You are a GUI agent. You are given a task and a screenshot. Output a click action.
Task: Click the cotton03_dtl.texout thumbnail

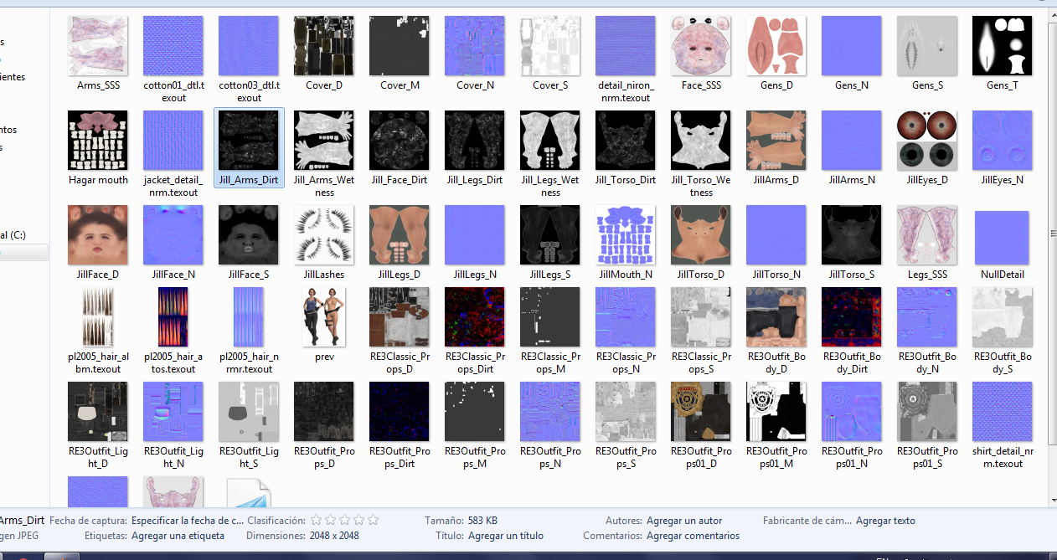pyautogui.click(x=249, y=46)
